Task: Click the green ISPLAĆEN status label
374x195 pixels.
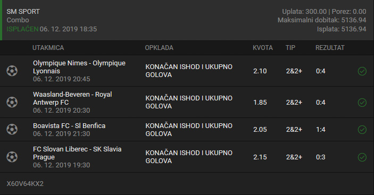Action: click(x=22, y=29)
